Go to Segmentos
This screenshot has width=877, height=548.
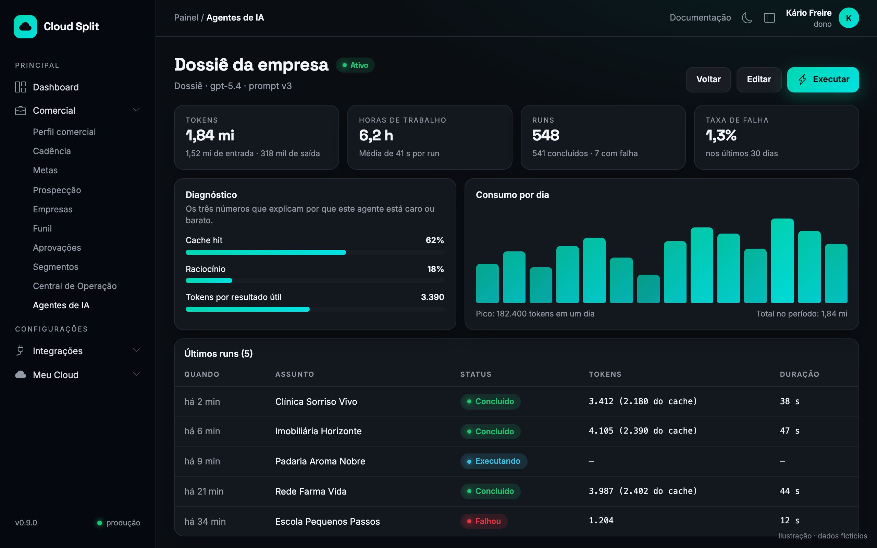(x=55, y=267)
